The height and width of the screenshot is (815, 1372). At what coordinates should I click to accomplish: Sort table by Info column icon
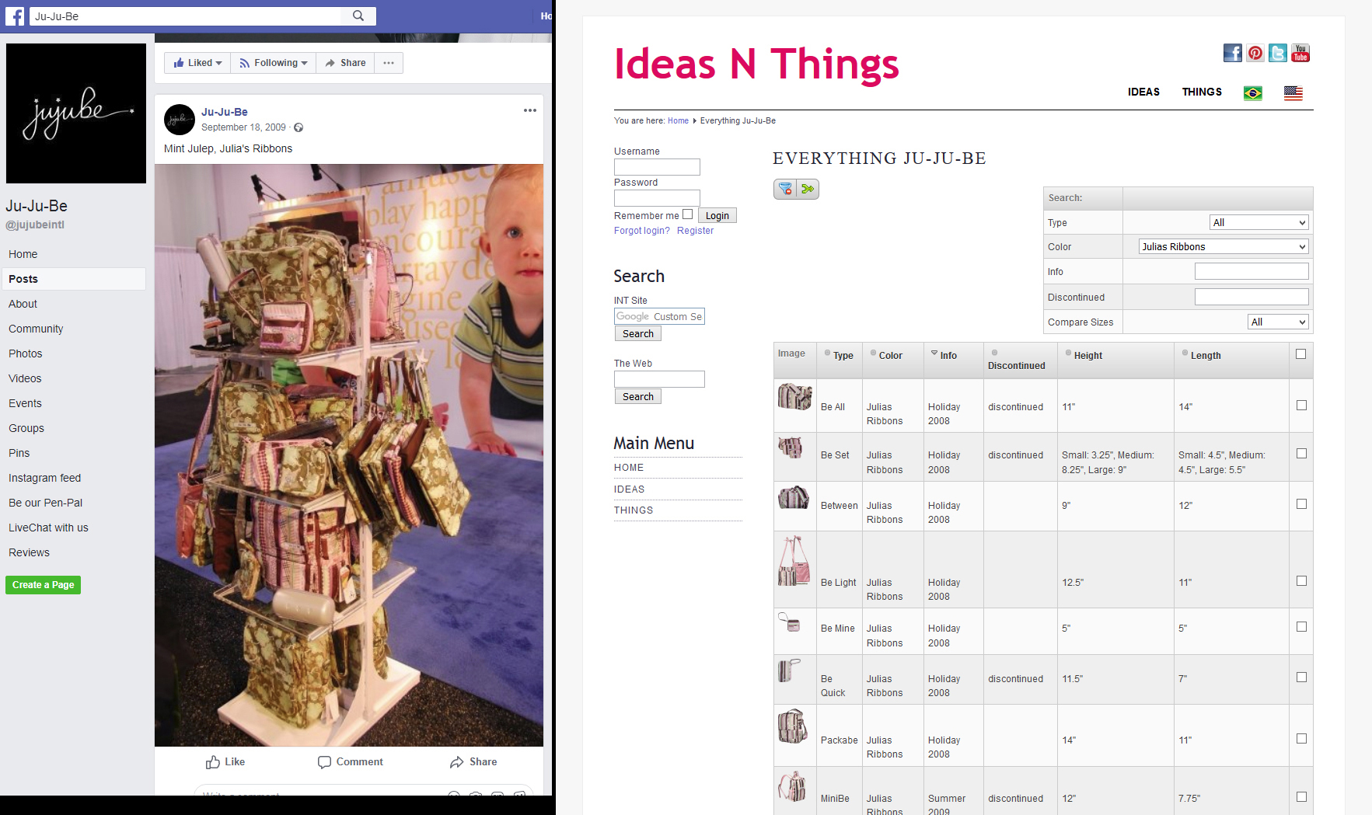(934, 353)
